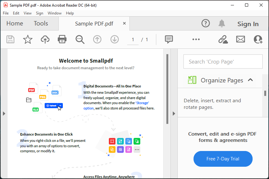Click the Sign In button
Image resolution: width=269 pixels, height=179 pixels.
248,24
